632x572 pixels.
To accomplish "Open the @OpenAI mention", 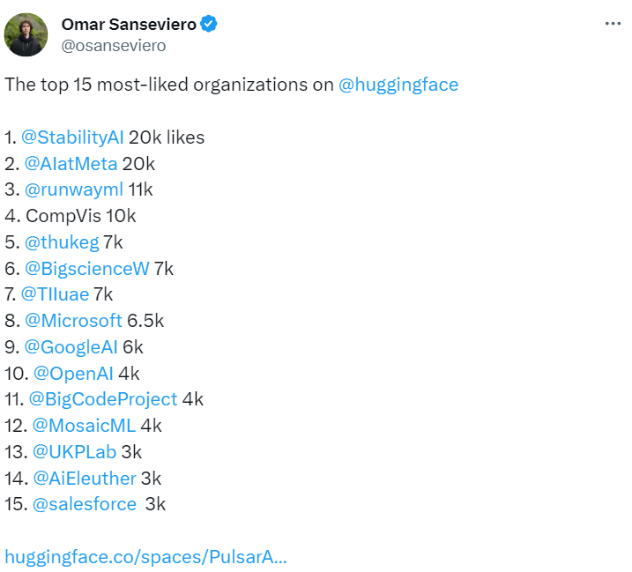I will (x=73, y=374).
